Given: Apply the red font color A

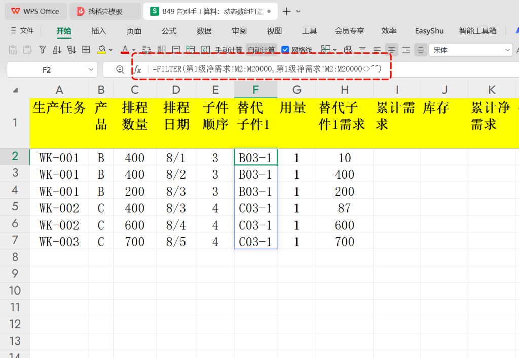Looking at the screenshot, I should (125, 50).
